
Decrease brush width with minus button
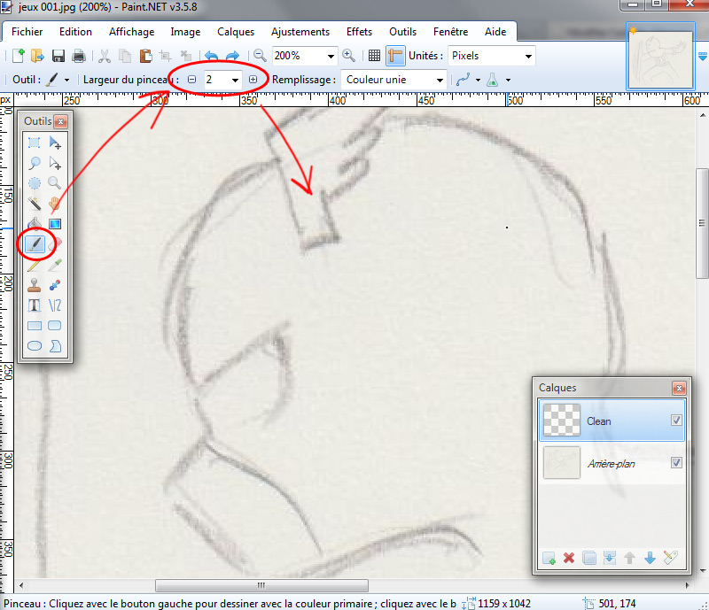coord(191,80)
